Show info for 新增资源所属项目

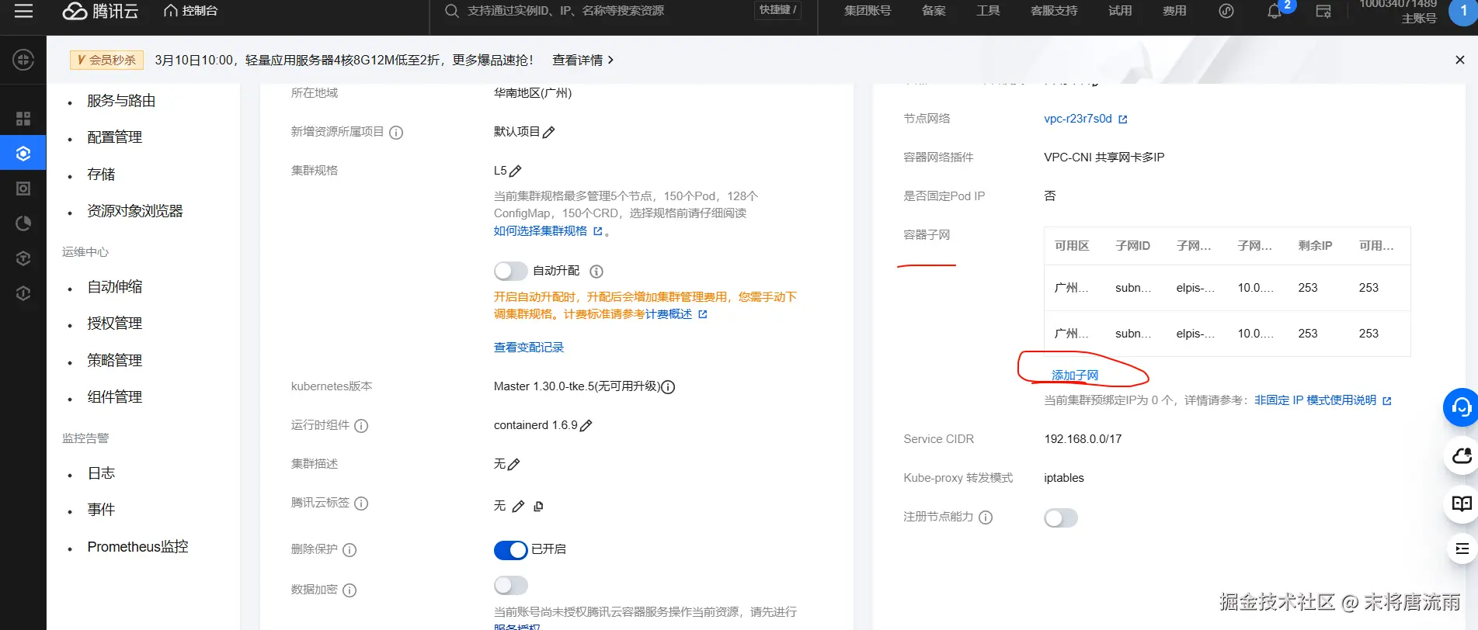[x=396, y=133]
